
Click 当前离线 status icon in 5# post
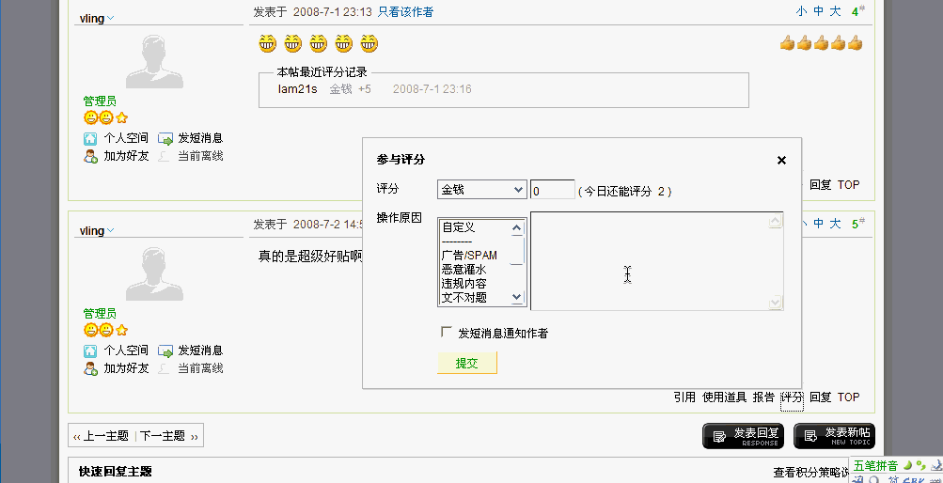click(165, 369)
